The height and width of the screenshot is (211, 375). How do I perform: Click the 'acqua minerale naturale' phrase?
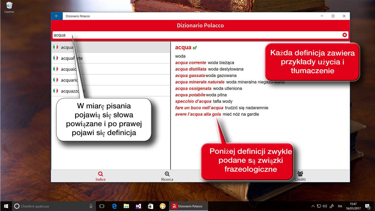point(200,82)
